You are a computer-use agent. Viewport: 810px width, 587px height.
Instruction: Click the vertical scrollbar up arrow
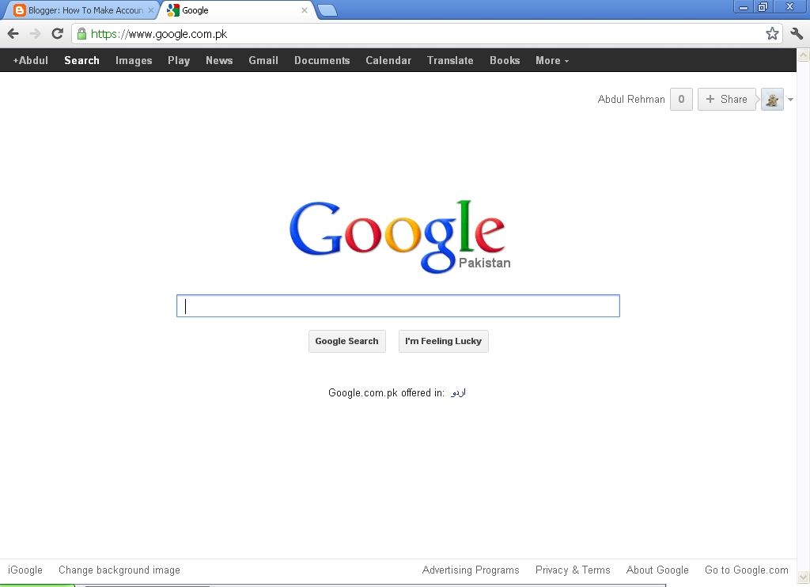(804, 55)
